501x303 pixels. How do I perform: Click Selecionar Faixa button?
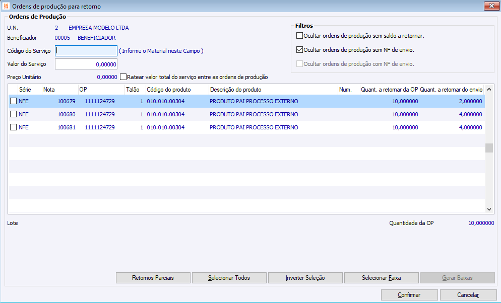click(x=381, y=278)
